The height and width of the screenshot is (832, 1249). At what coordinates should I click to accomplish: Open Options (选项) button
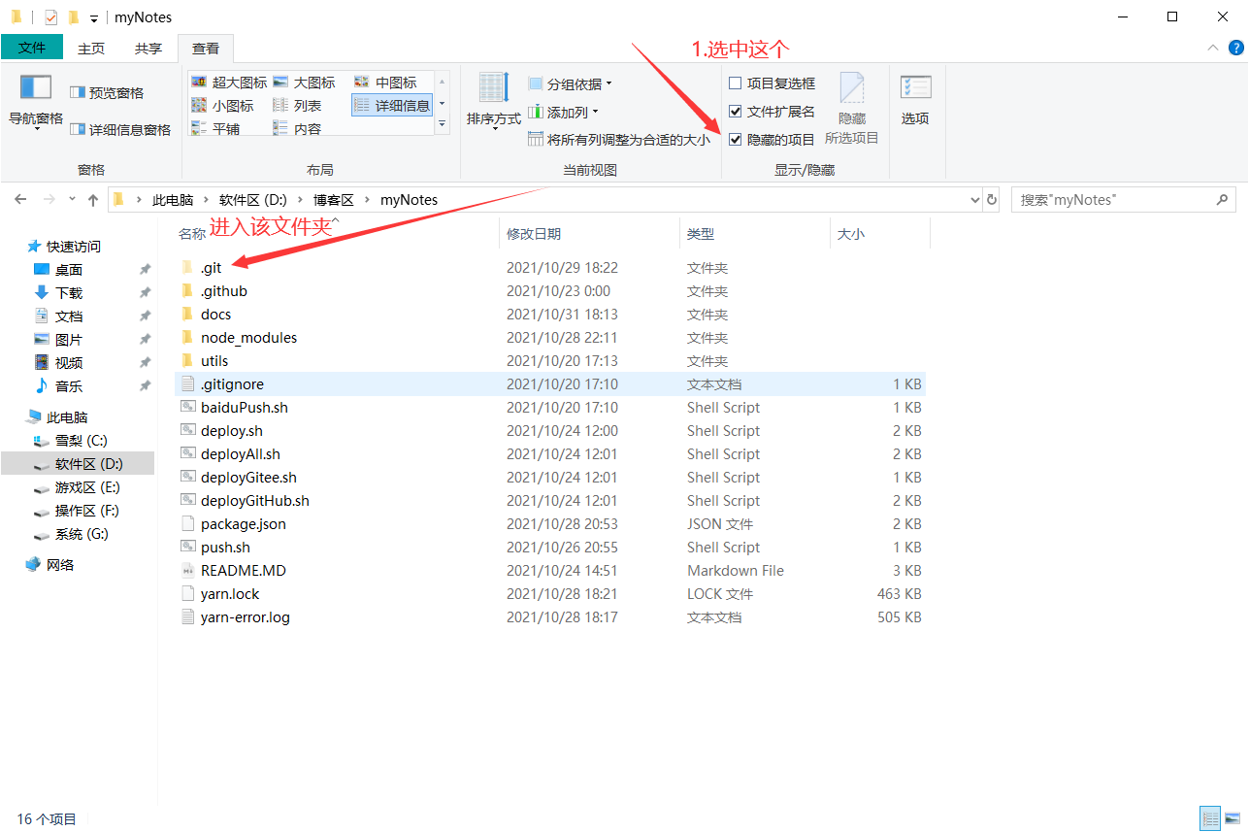coord(915,102)
